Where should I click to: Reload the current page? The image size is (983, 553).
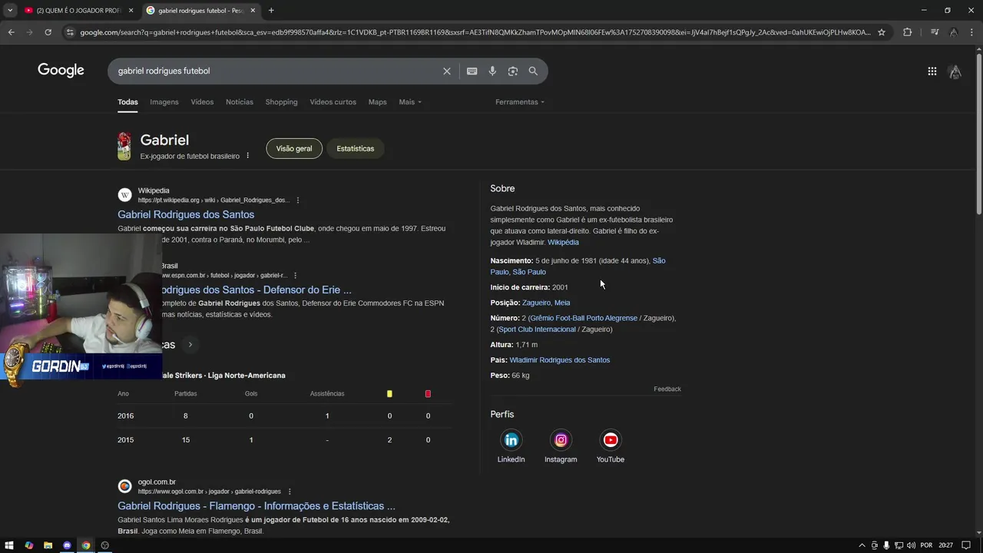point(48,32)
